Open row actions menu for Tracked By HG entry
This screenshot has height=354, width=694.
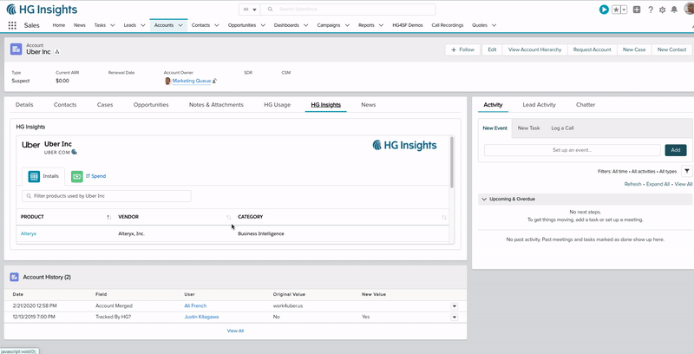click(454, 318)
